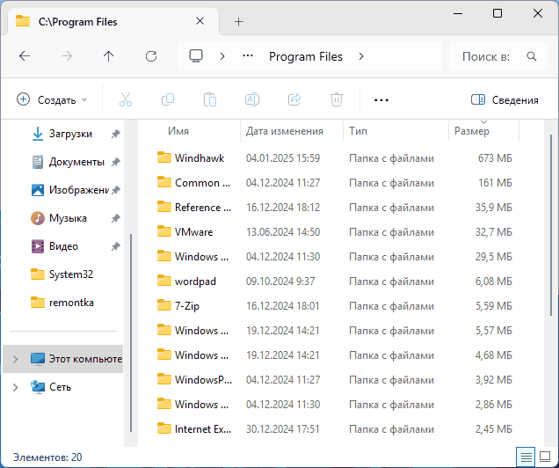
Task: Click the file list vertical scrollbar
Action: point(551,225)
